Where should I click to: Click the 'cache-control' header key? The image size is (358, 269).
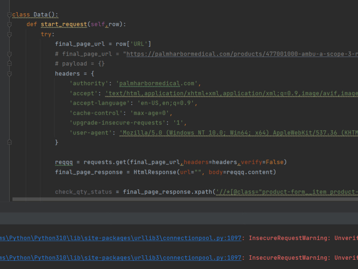tap(96, 113)
